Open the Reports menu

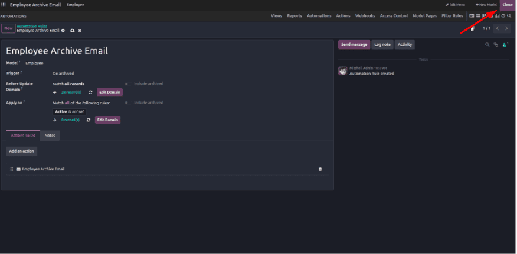coord(295,16)
